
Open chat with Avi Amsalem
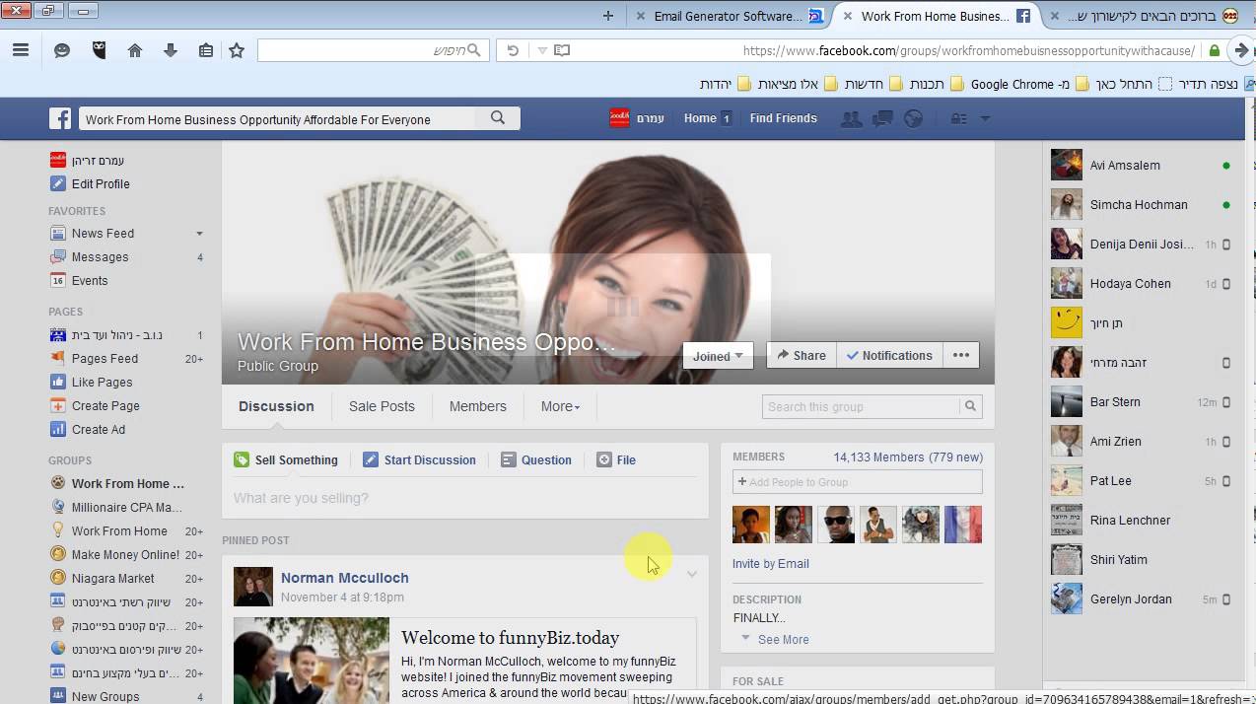[x=1142, y=165]
